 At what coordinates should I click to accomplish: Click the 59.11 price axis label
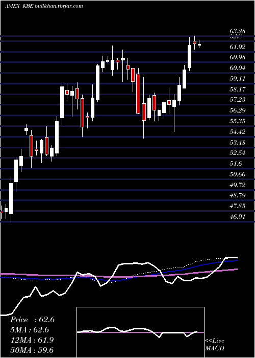tap(238, 79)
